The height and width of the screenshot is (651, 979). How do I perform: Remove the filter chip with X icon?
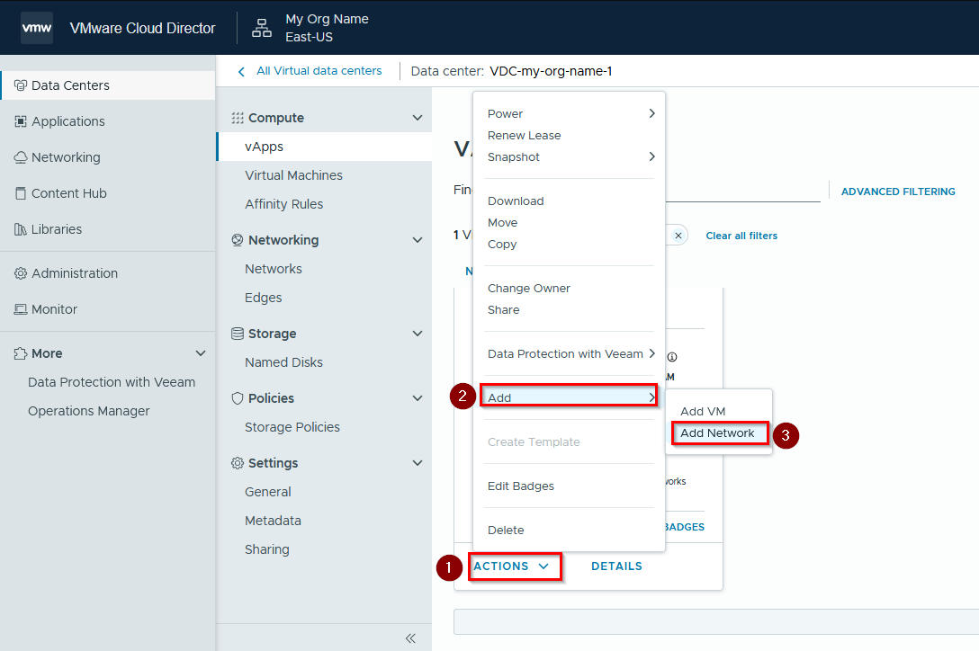[678, 236]
